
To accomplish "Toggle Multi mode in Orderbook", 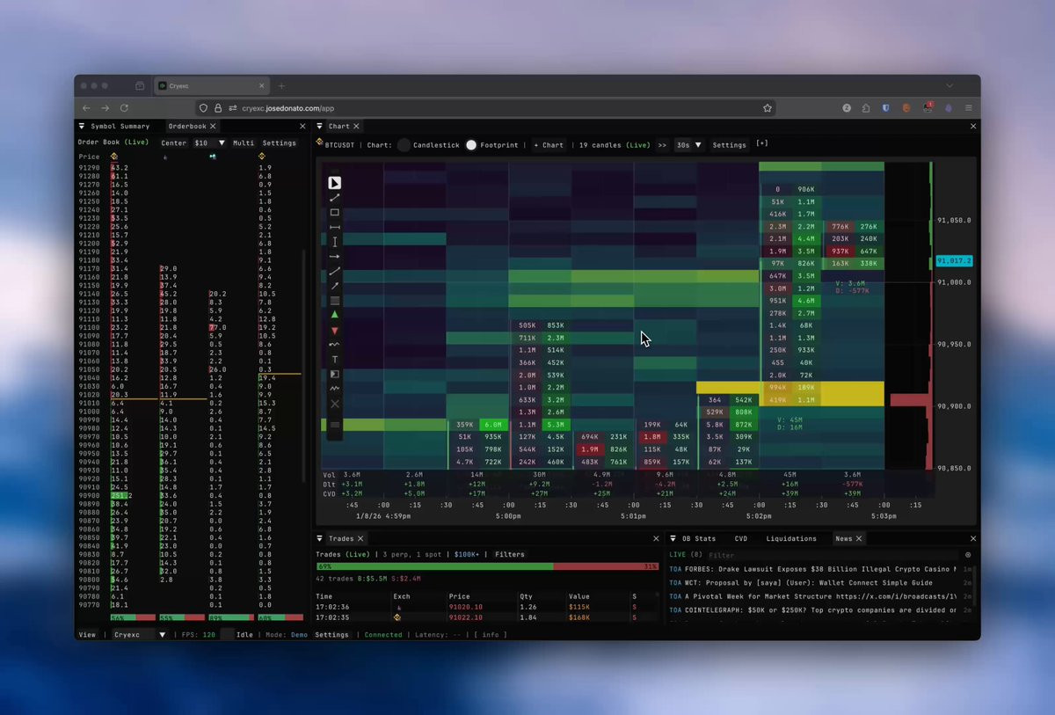I will (244, 142).
